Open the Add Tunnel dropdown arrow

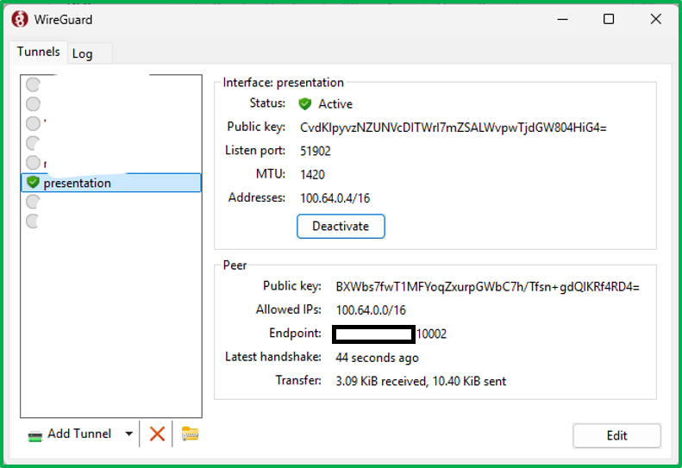(129, 434)
